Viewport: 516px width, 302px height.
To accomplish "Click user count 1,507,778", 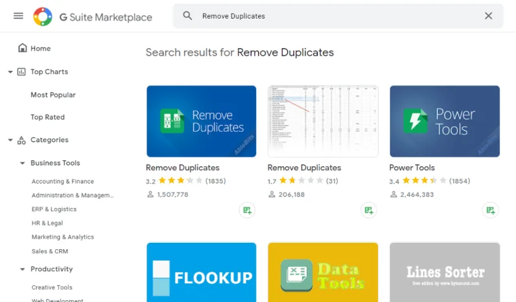I will [172, 194].
